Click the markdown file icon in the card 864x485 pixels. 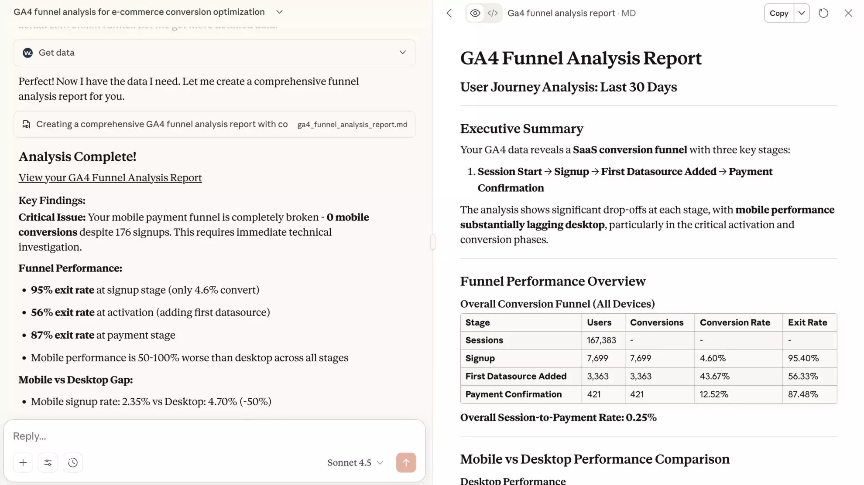pos(26,125)
